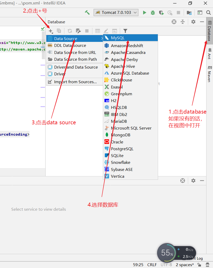Click the Edit Source pencil icon
Viewport: 213px width, 268px height.
[x=106, y=31]
